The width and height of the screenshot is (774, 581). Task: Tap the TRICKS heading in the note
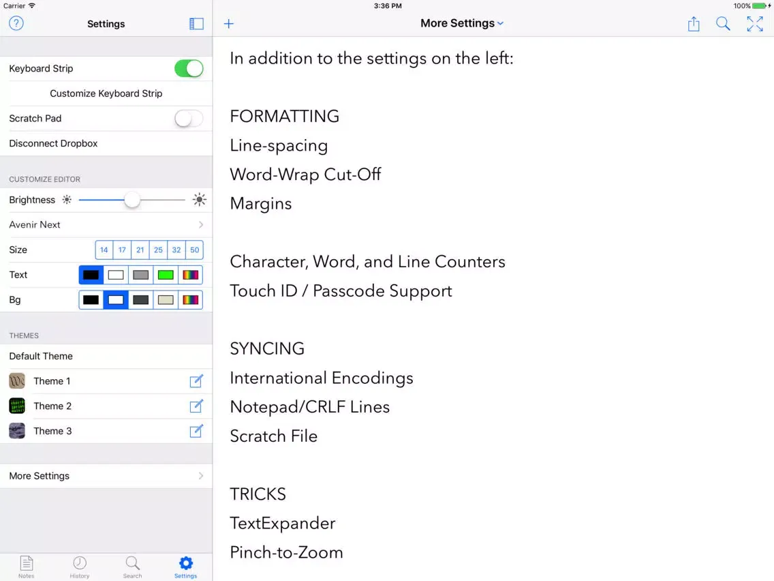coord(258,494)
